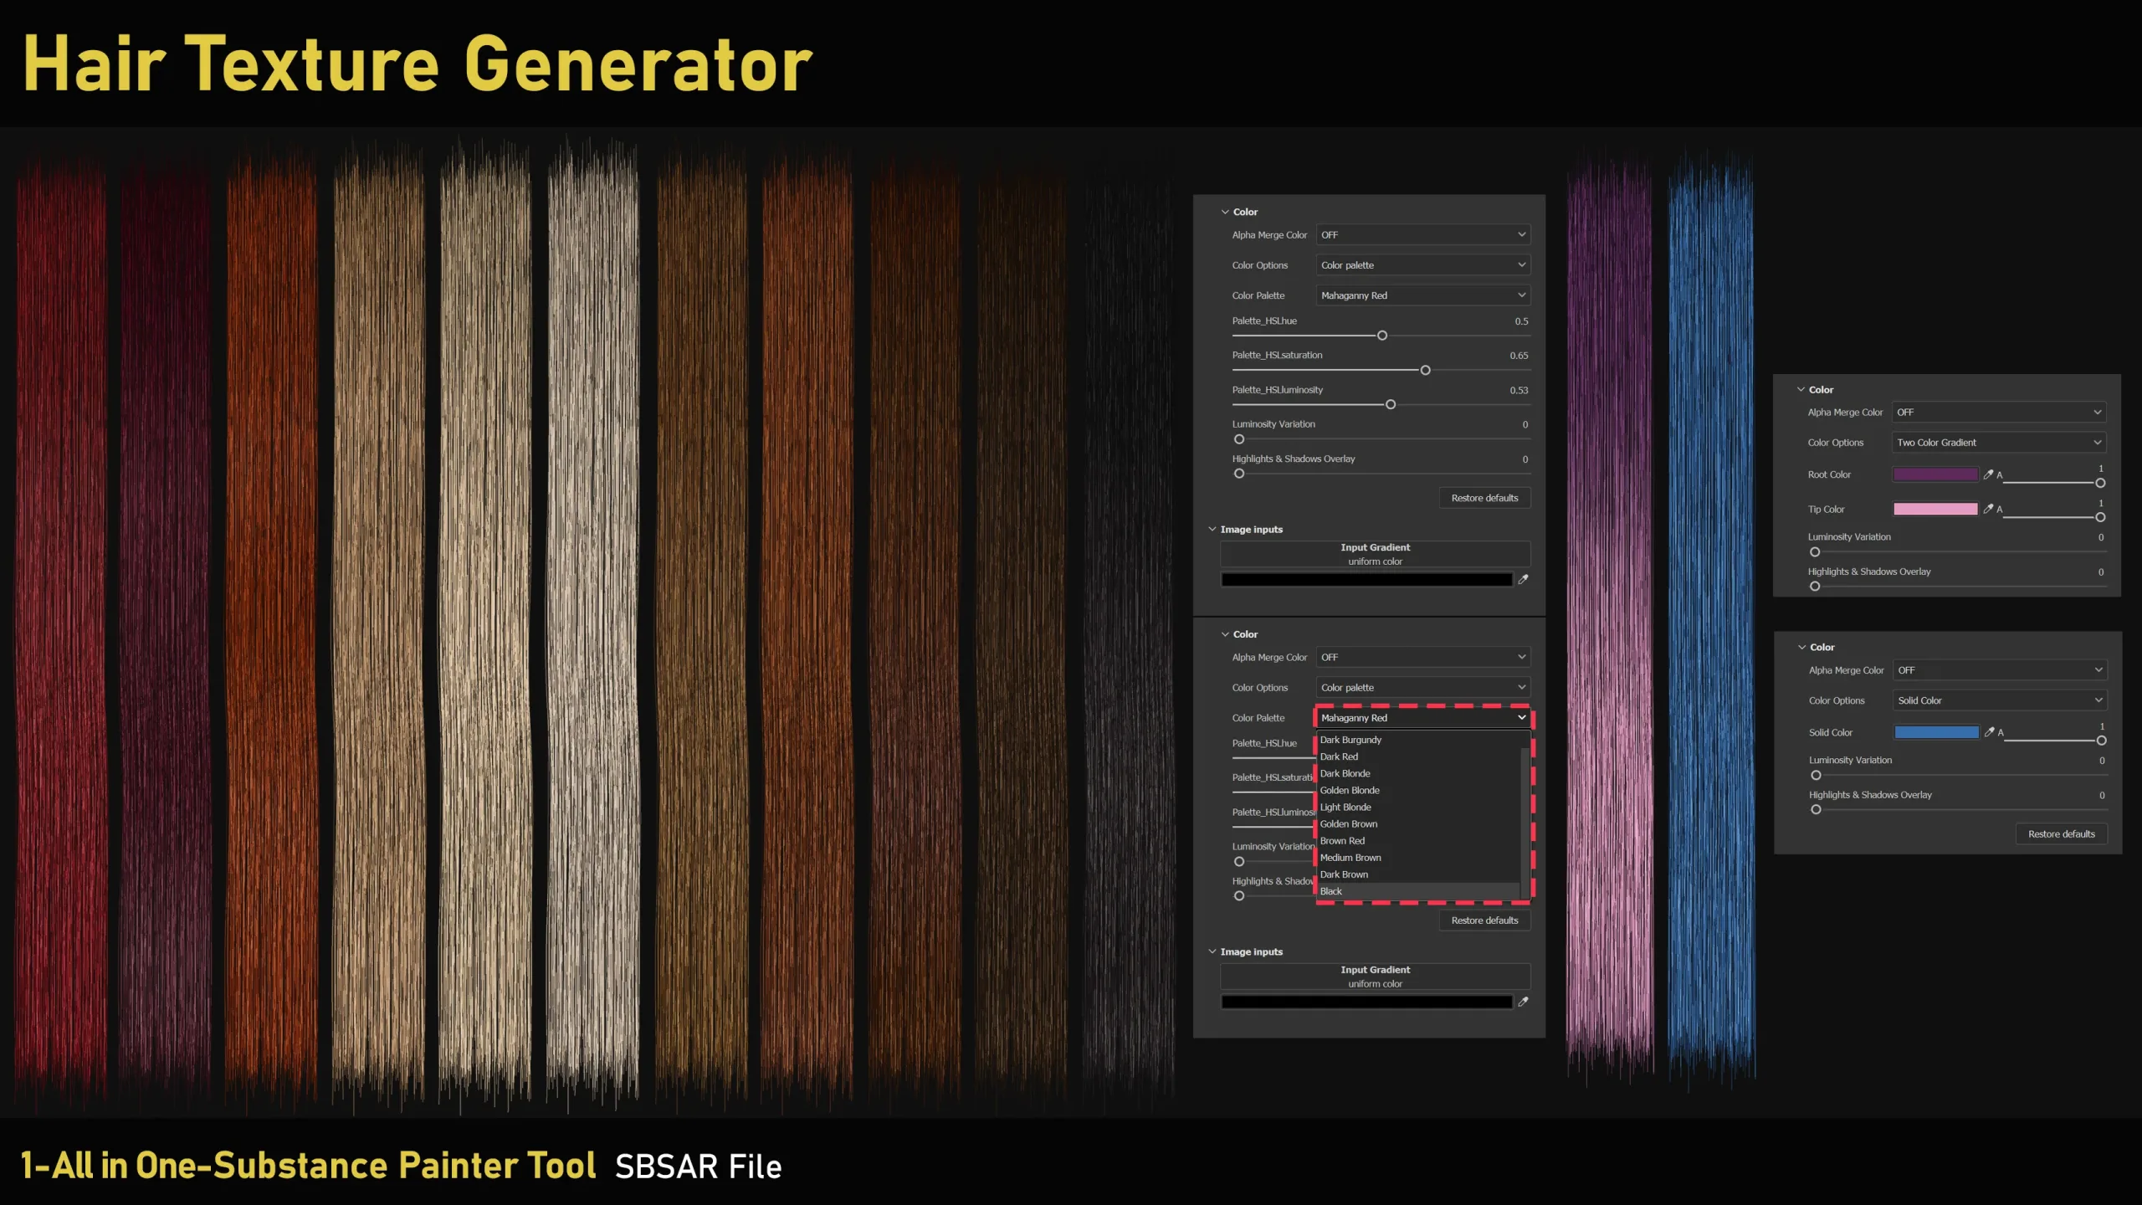Click the eyedropper next to Root Color
This screenshot has width=2142, height=1205.
[x=1988, y=474]
